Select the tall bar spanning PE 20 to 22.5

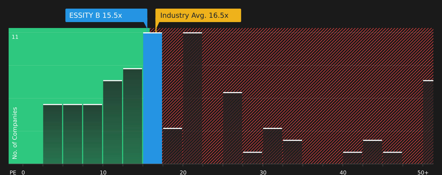pyautogui.click(x=192, y=98)
